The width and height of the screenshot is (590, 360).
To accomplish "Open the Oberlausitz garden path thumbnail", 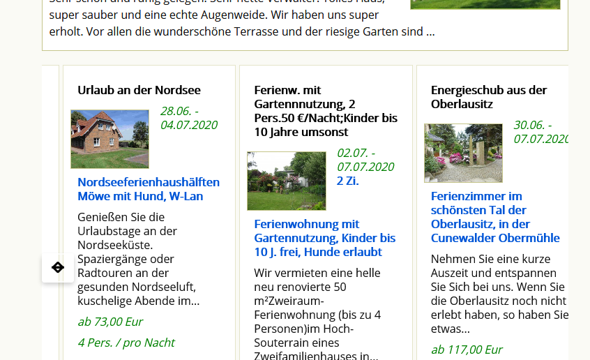I will click(463, 153).
